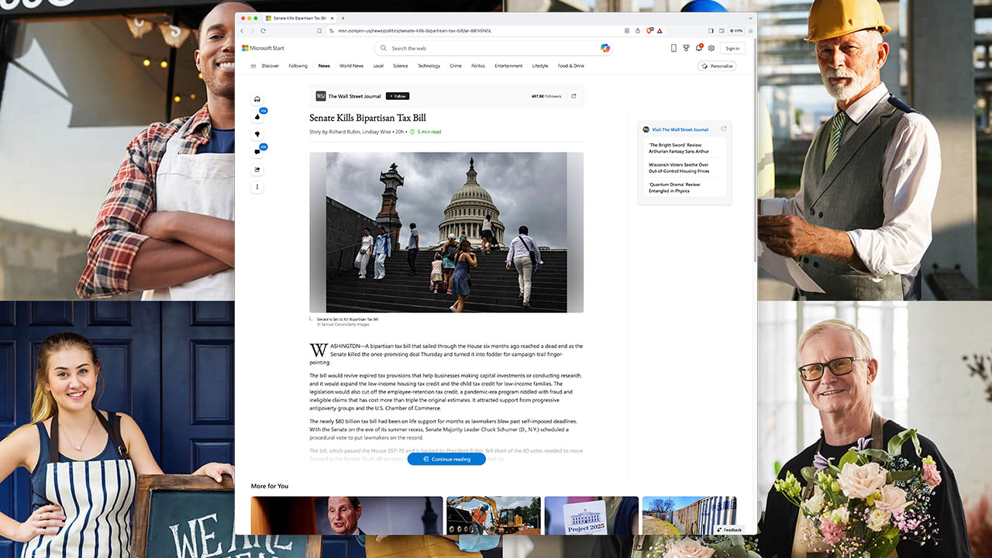Open the browser share icon in the address bar

tap(637, 30)
